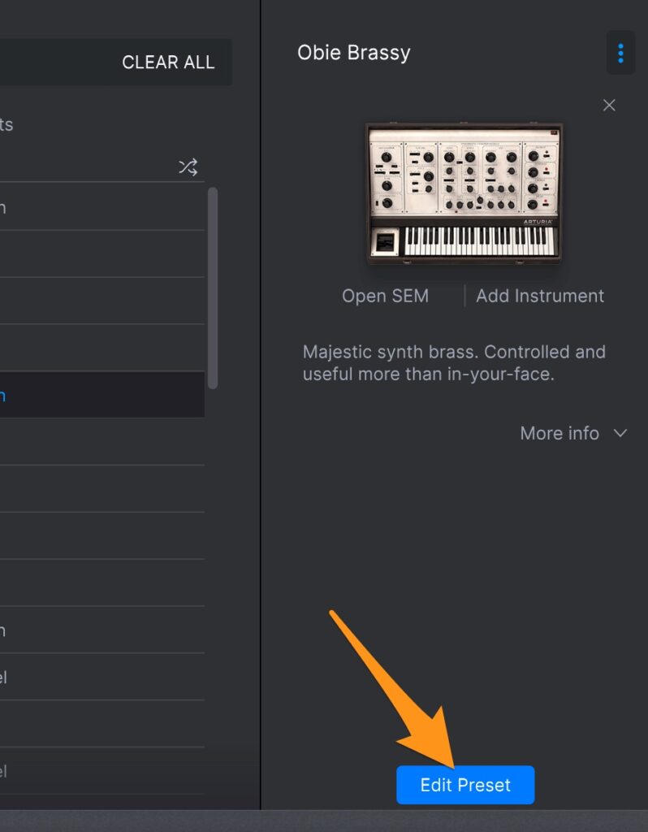This screenshot has width=648, height=832.
Task: Click the partially visible heading under CLEAR ALL
Action: pyautogui.click(x=6, y=124)
